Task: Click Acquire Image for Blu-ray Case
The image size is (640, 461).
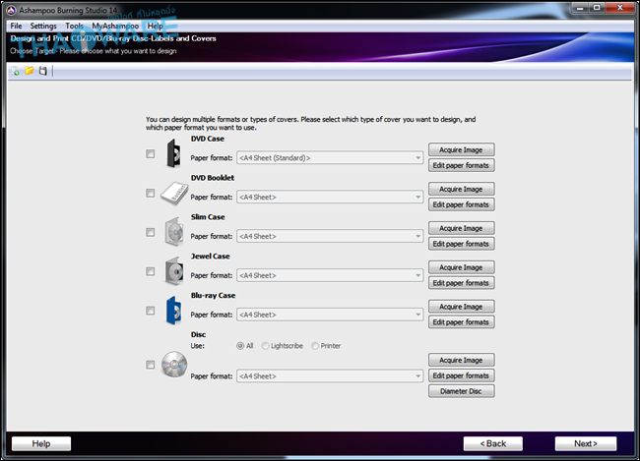Action: pos(461,306)
